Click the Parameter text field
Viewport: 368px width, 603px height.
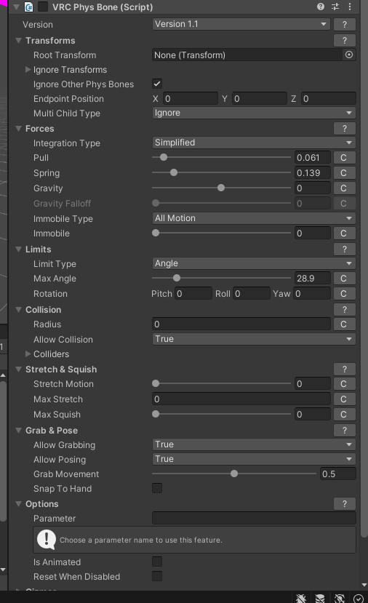click(254, 519)
